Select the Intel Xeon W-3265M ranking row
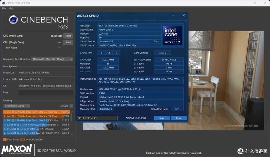Viewport: 270px width, 157px height. pos(36,133)
